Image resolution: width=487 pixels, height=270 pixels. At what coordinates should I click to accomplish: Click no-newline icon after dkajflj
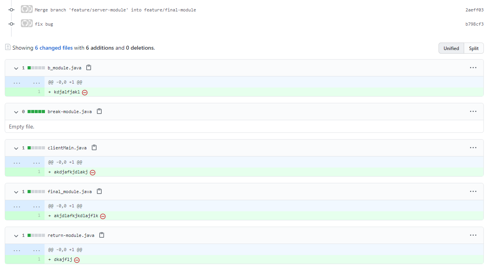[77, 260]
